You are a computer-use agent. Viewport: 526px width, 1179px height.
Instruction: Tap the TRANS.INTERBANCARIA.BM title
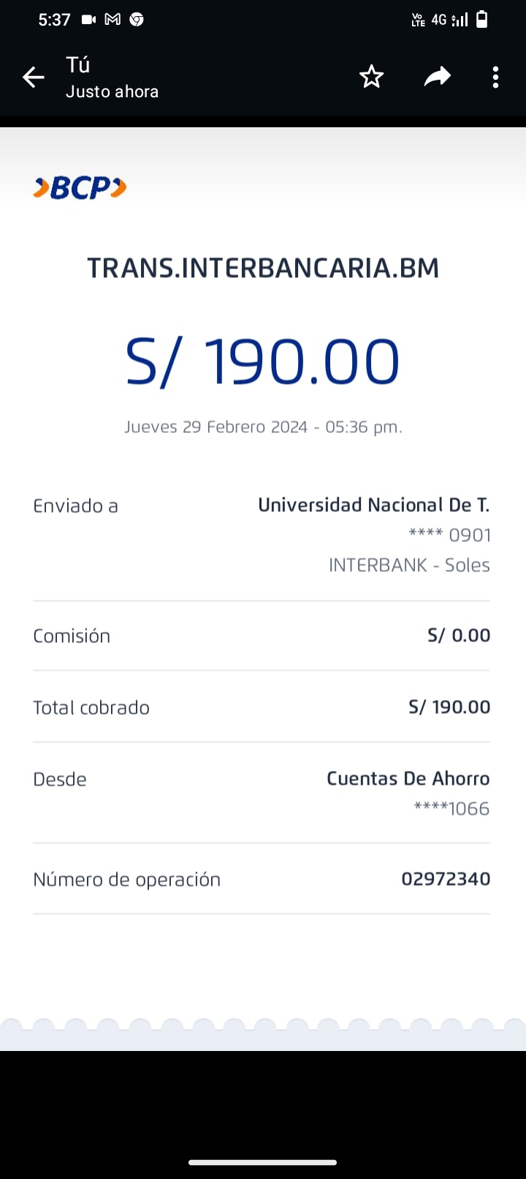[x=263, y=268]
